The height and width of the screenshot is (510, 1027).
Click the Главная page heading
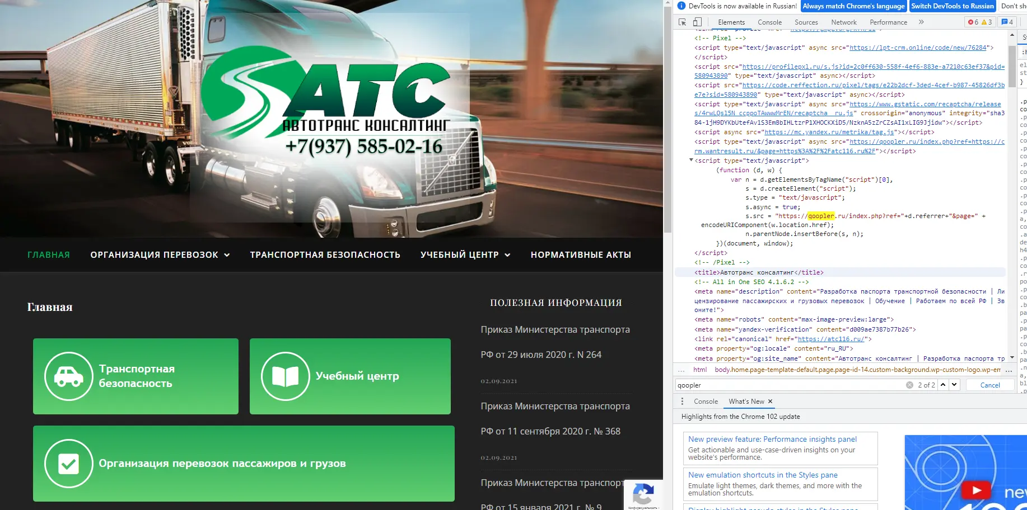coord(50,307)
